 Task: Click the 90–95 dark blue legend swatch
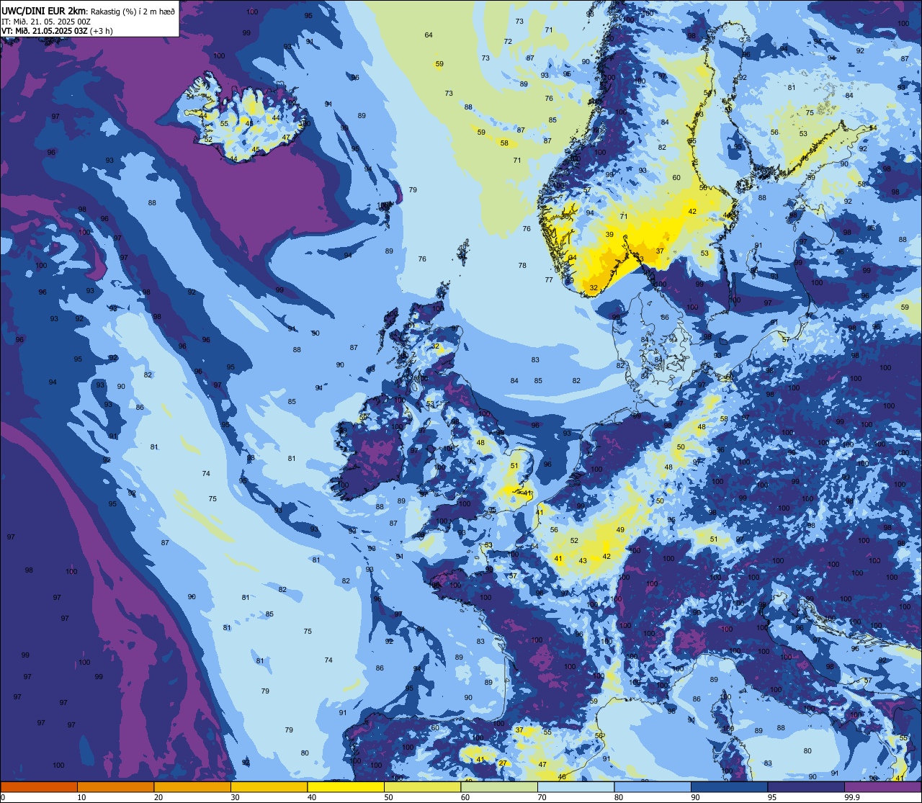click(729, 786)
